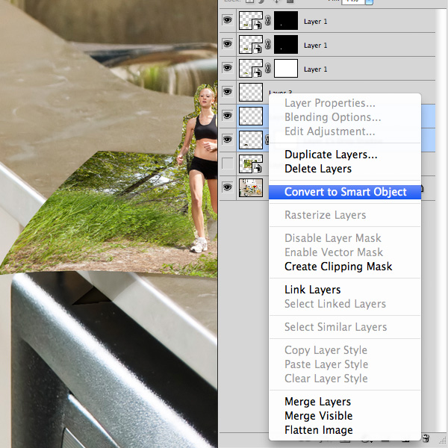The height and width of the screenshot is (448, 448).
Task: Click greyed Select Linked Layers entry
Action: coord(335,304)
